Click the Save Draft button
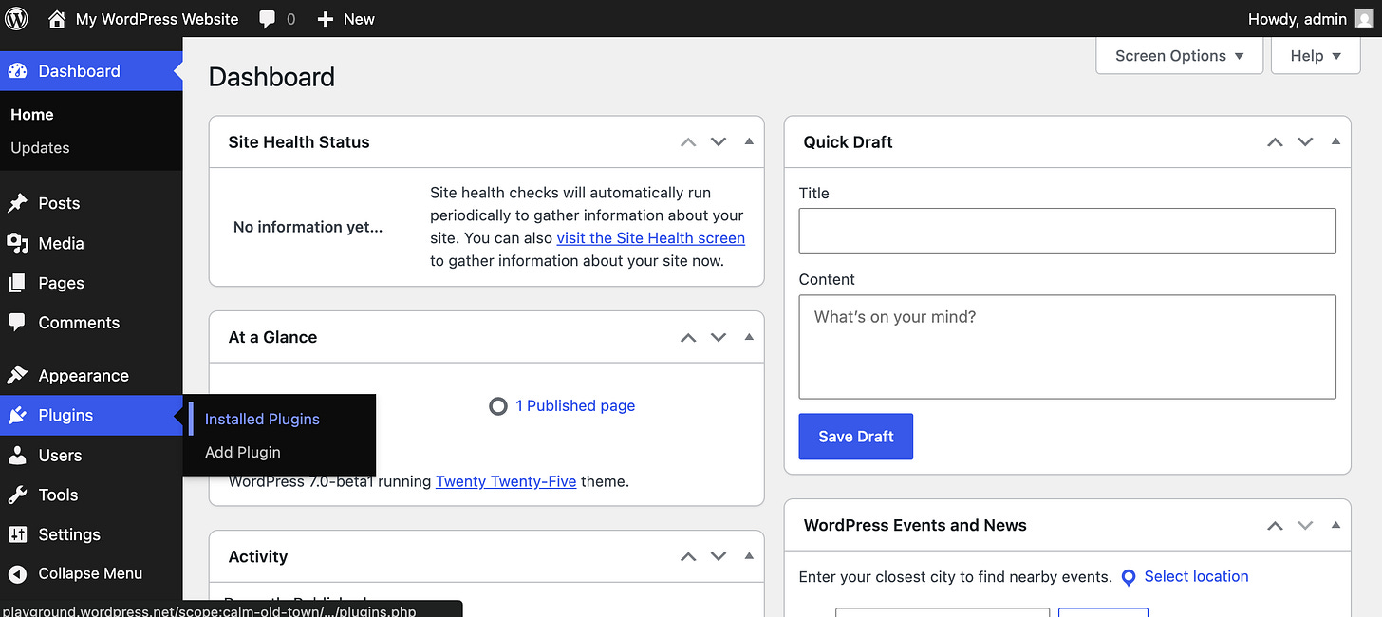This screenshot has height=617, width=1382. click(855, 436)
